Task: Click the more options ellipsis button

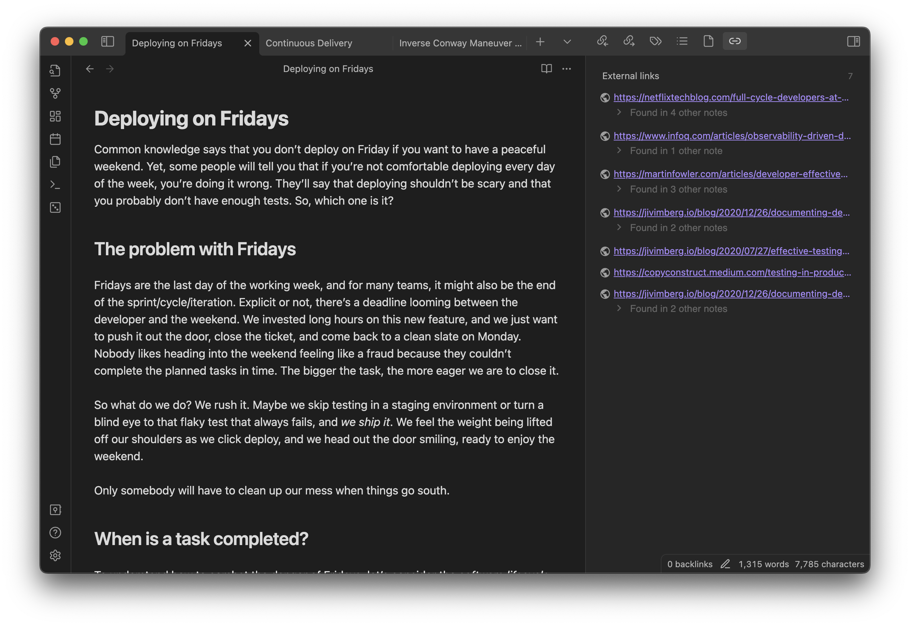Action: pyautogui.click(x=567, y=68)
